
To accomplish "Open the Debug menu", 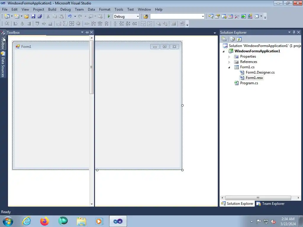I will [65, 9].
